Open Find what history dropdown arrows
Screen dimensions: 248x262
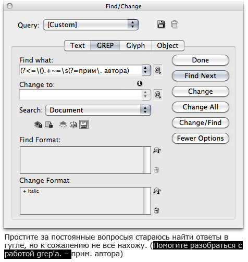146,70
